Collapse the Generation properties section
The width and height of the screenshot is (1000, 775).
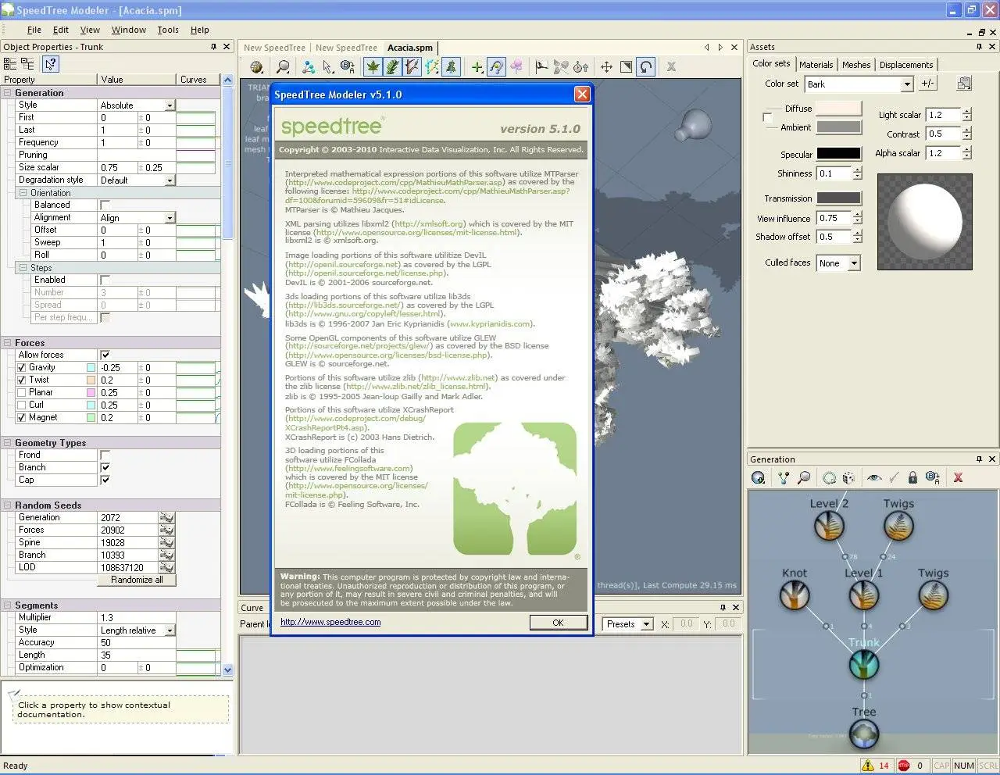tap(8, 93)
